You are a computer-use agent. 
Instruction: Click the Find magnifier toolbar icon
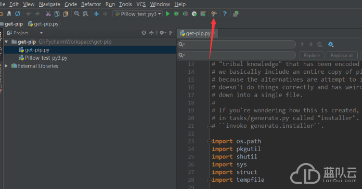coord(76,14)
